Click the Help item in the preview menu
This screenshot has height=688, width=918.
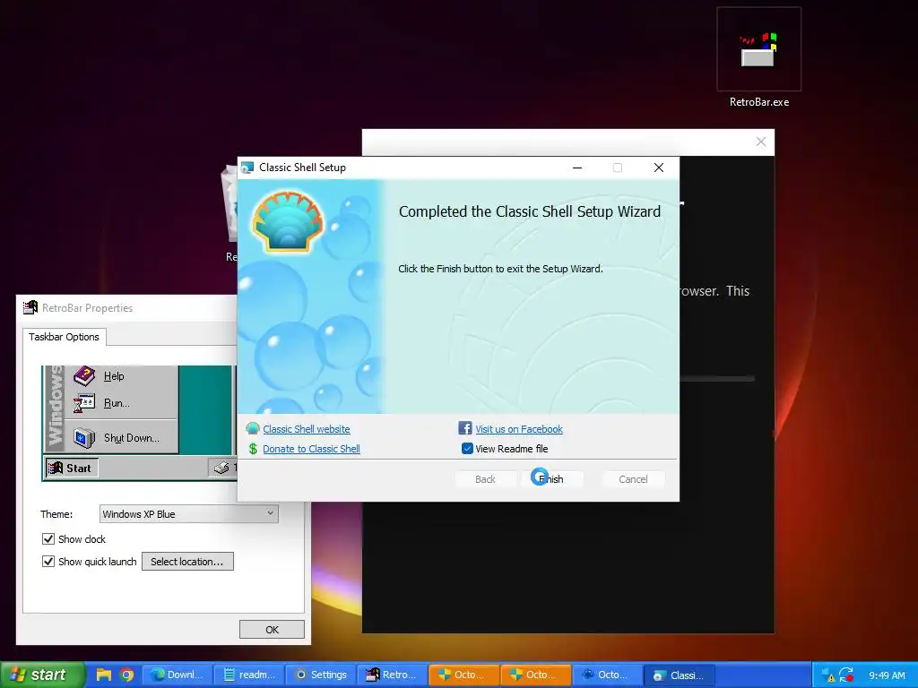[x=114, y=376]
